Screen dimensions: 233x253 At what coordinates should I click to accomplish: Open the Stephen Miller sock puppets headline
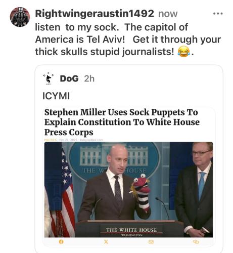pos(122,122)
